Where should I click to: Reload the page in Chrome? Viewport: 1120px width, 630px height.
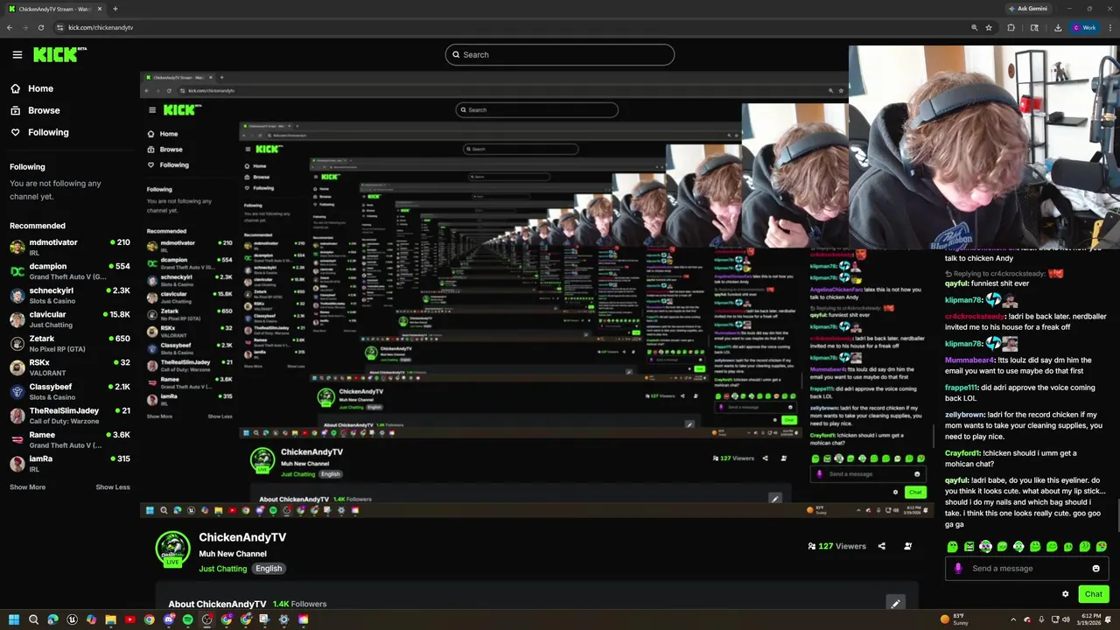point(41,27)
